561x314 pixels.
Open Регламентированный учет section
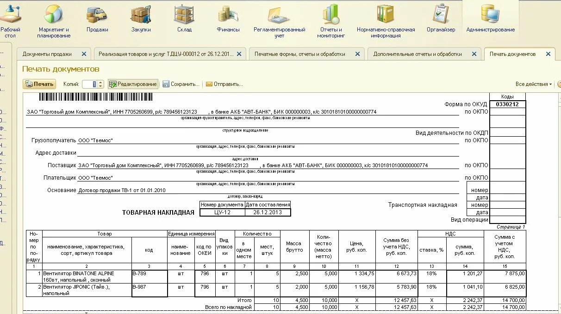279,21
